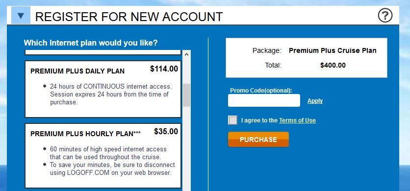Screen dimensions: 410x191
Task: Check the I agree to Terms checkbox
Action: [x=233, y=120]
